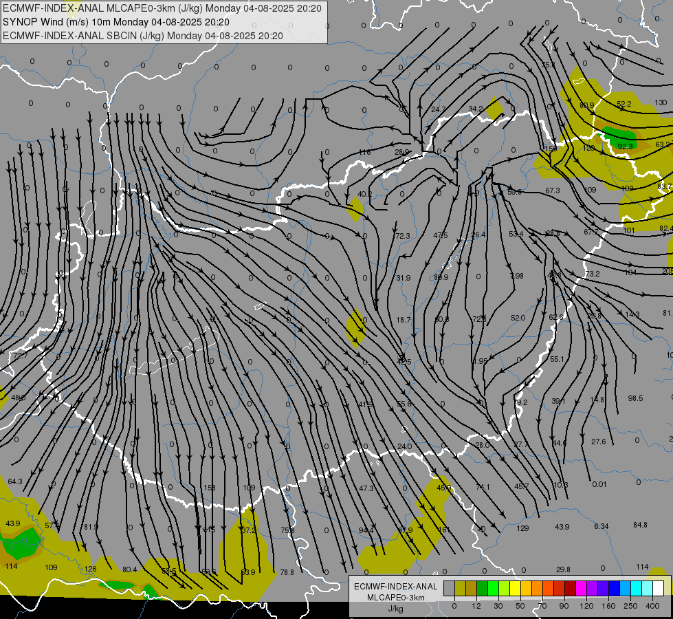Click the legend scale tick 400
The image size is (673, 619).
652,606
